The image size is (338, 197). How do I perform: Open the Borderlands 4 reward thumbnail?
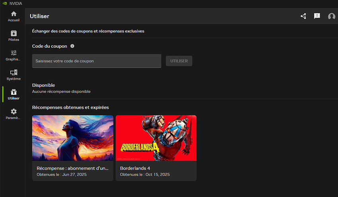156,138
